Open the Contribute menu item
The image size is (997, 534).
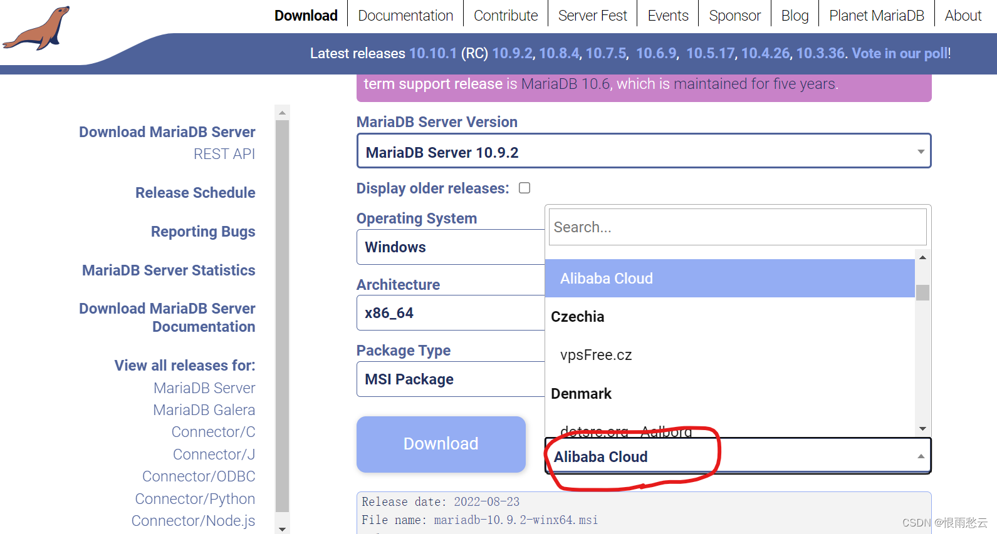pyautogui.click(x=506, y=16)
